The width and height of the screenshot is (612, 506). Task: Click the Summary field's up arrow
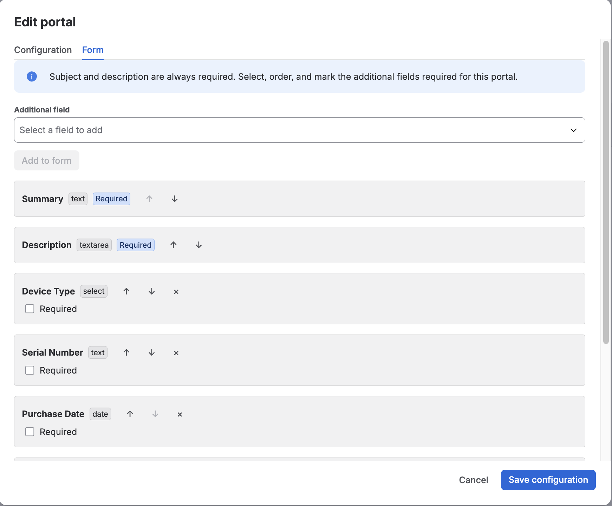149,199
